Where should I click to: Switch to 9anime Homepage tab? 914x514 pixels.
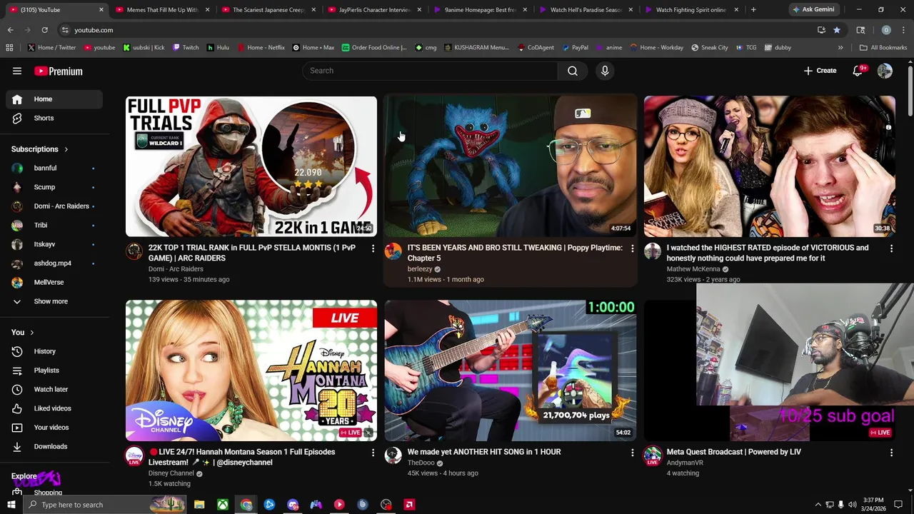[481, 10]
